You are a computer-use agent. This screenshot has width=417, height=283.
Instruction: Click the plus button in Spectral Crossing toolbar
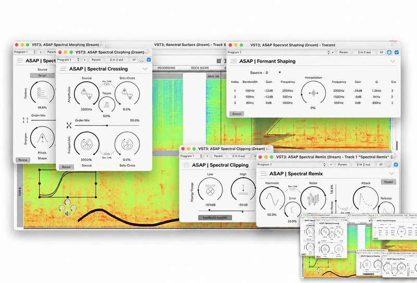[x=84, y=60]
